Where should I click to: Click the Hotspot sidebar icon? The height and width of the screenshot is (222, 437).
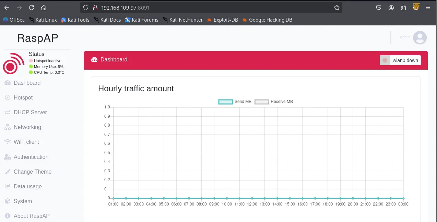7,98
